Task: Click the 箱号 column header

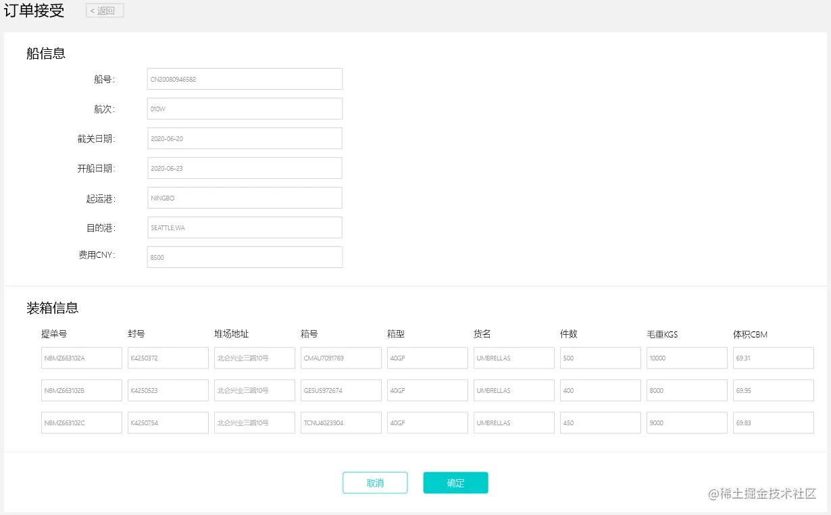Action: [309, 333]
